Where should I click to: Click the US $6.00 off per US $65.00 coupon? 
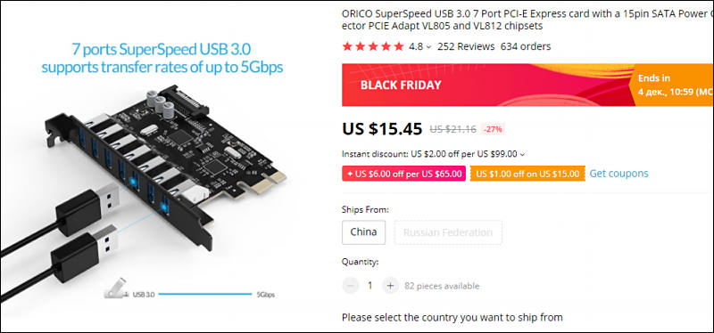point(403,174)
